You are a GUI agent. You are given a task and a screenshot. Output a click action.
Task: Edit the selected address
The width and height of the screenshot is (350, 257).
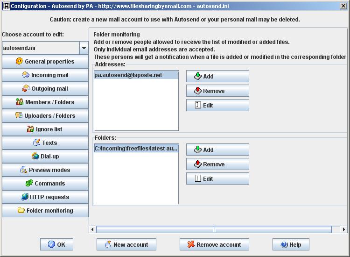(x=217, y=105)
